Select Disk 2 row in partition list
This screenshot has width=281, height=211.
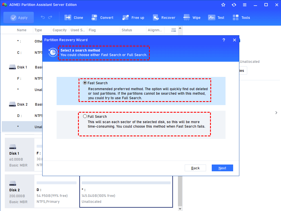22,104
